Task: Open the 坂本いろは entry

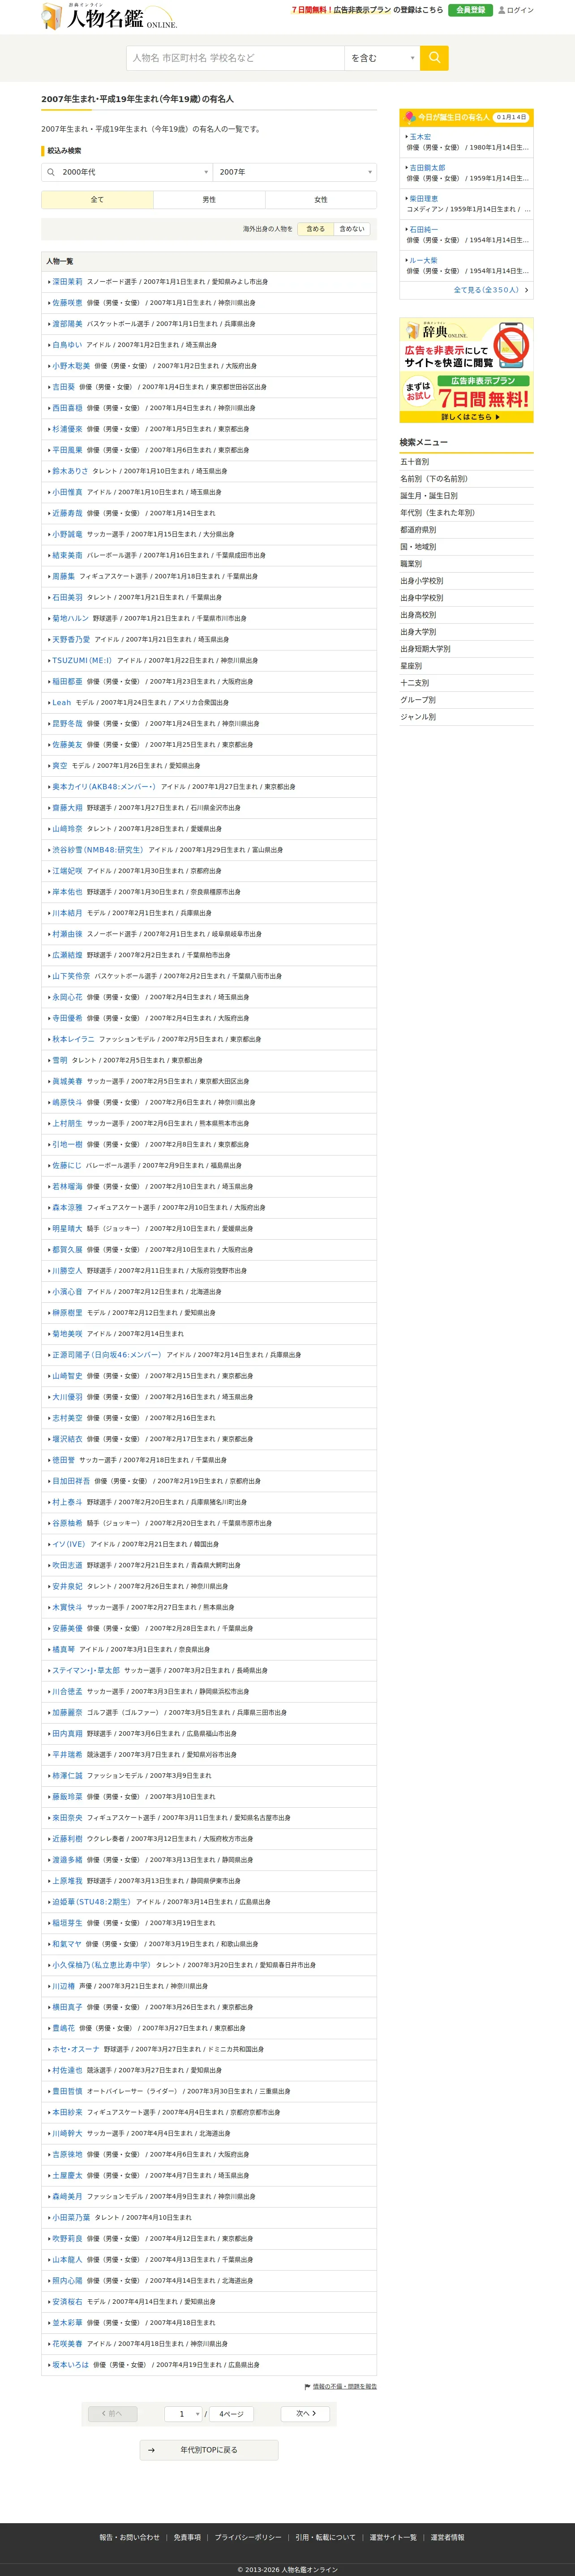Action: [x=71, y=2365]
